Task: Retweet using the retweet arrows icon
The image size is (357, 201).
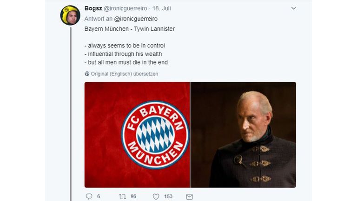Action: pos(123,196)
